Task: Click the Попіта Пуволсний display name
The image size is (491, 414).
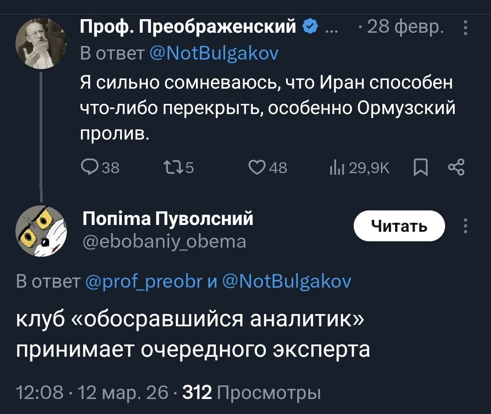Action: pyautogui.click(x=168, y=219)
